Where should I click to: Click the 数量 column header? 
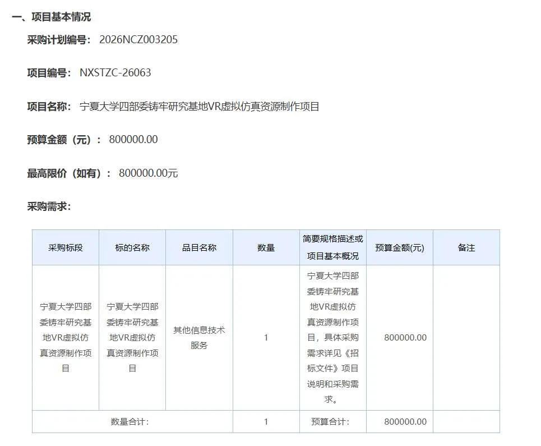pyautogui.click(x=266, y=247)
